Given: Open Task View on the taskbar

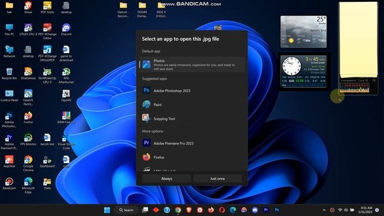Looking at the screenshot, I should pos(145,210).
